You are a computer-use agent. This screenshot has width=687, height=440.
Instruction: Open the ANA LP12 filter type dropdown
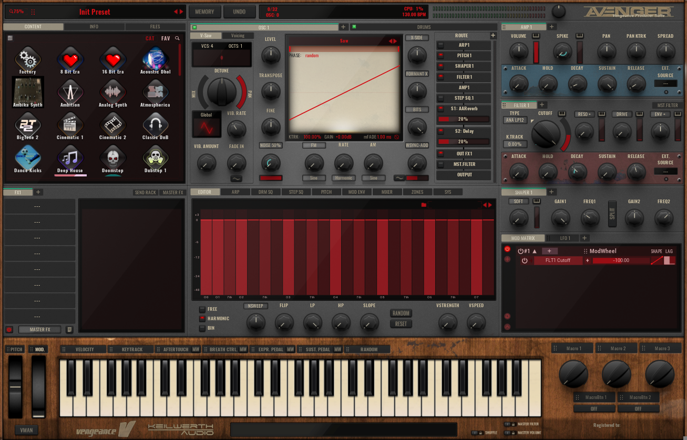pyautogui.click(x=515, y=120)
